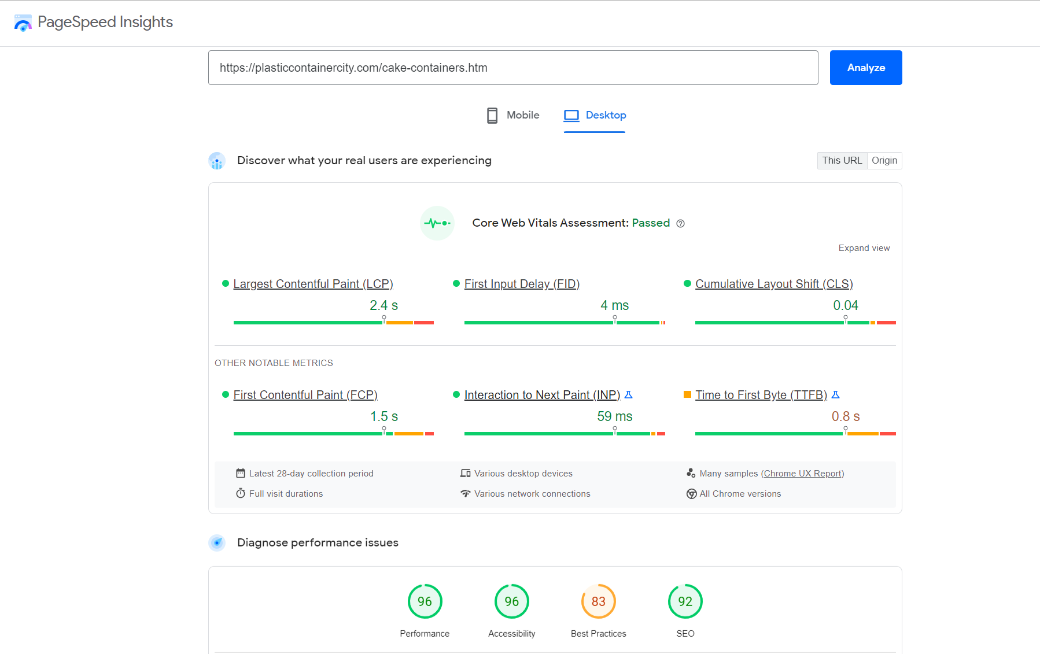Click the desktop laptop icon
Viewport: 1040px width, 654px height.
[x=571, y=116]
